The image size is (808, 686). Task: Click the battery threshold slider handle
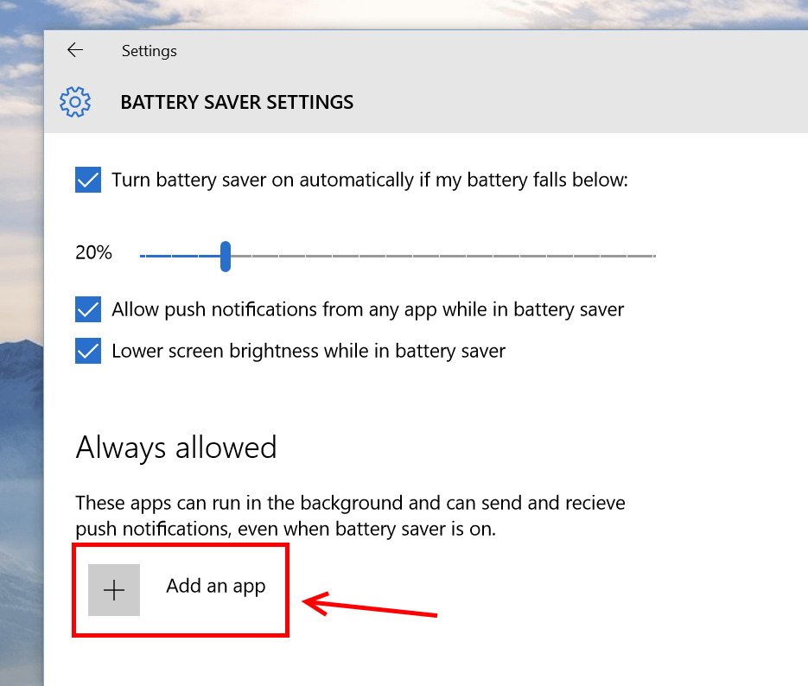click(226, 256)
